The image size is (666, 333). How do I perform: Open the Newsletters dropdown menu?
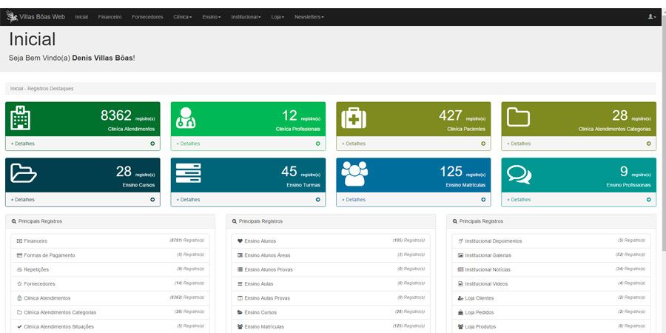pos(309,16)
